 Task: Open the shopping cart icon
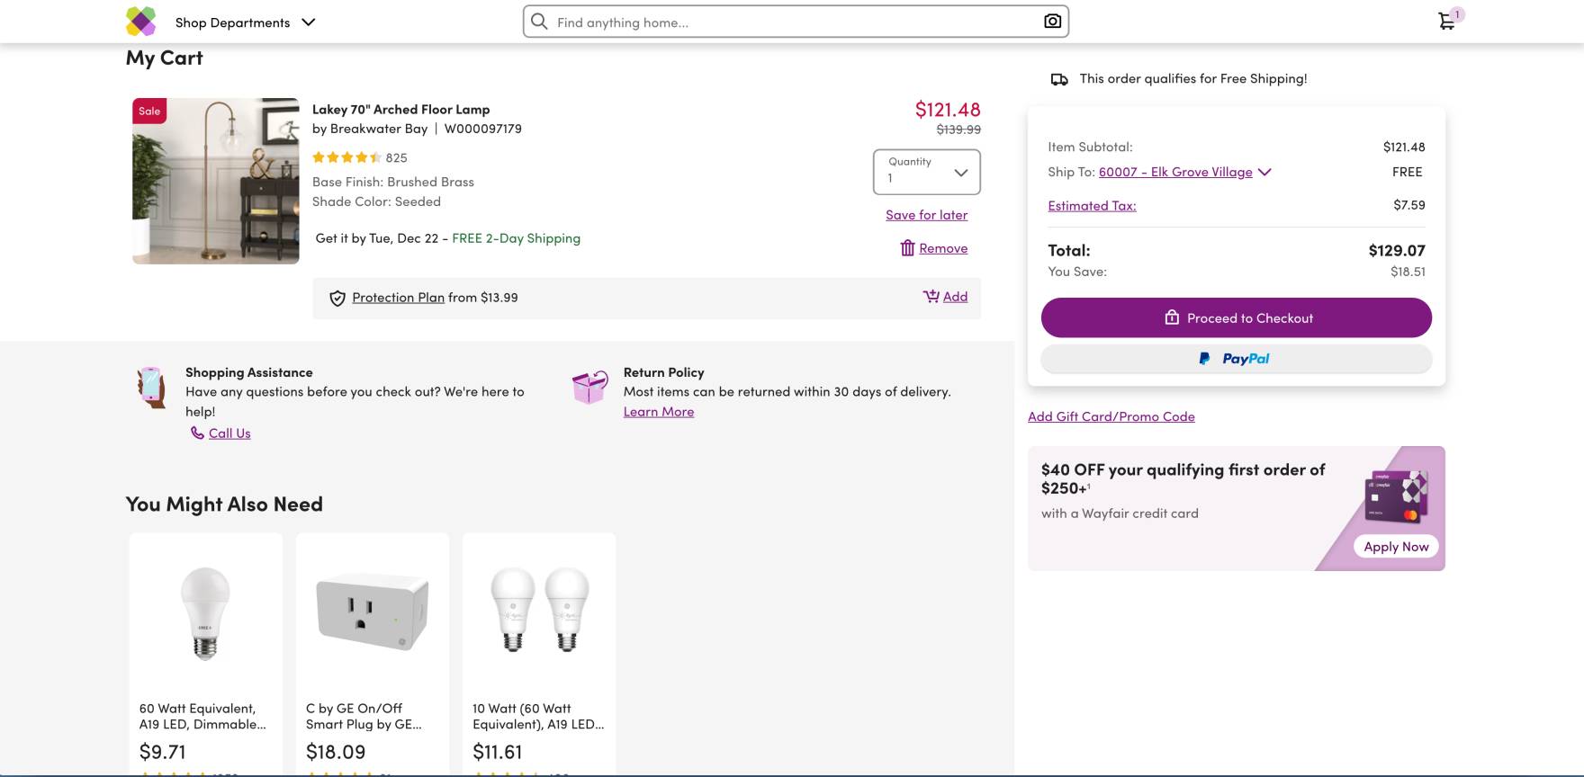click(x=1446, y=22)
